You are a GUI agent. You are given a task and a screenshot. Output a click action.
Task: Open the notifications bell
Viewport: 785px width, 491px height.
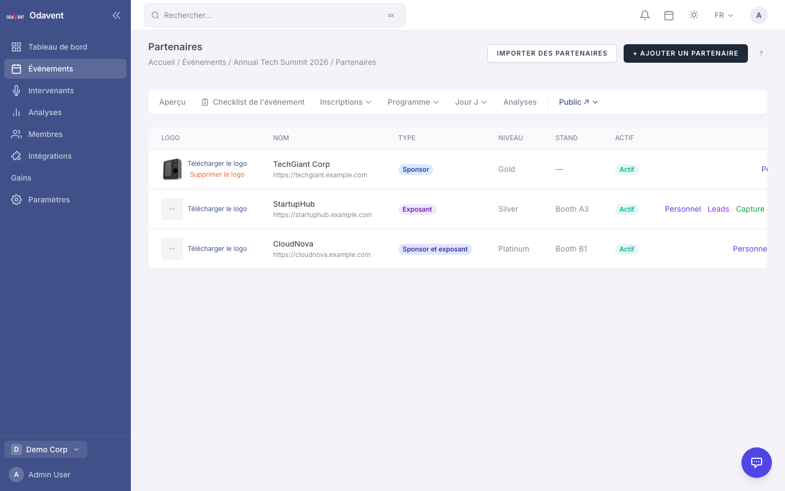[645, 15]
